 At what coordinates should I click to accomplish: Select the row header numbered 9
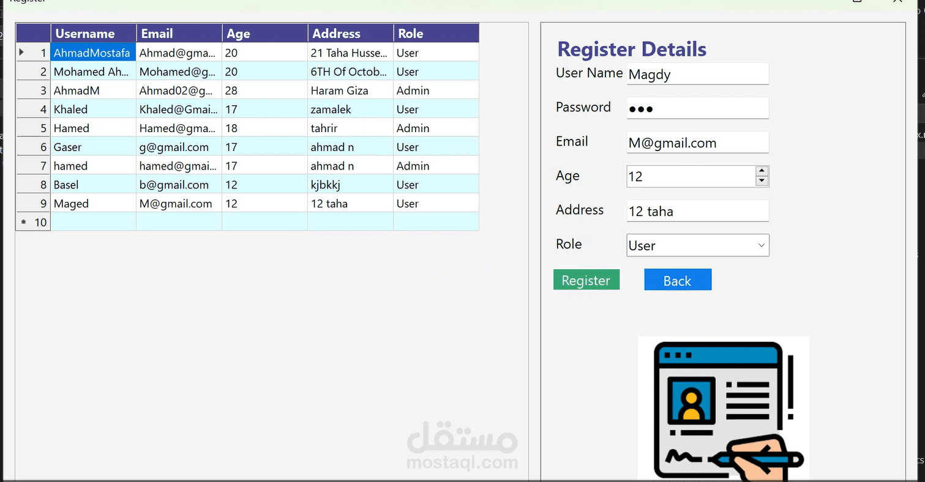(x=33, y=204)
